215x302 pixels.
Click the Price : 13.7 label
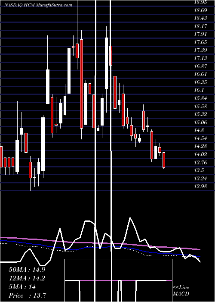click(27, 296)
